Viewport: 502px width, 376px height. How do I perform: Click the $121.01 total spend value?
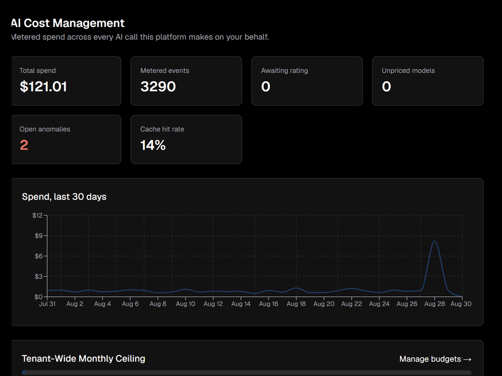43,87
